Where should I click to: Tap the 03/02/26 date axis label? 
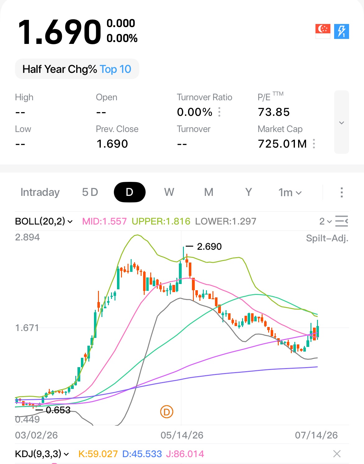36,435
